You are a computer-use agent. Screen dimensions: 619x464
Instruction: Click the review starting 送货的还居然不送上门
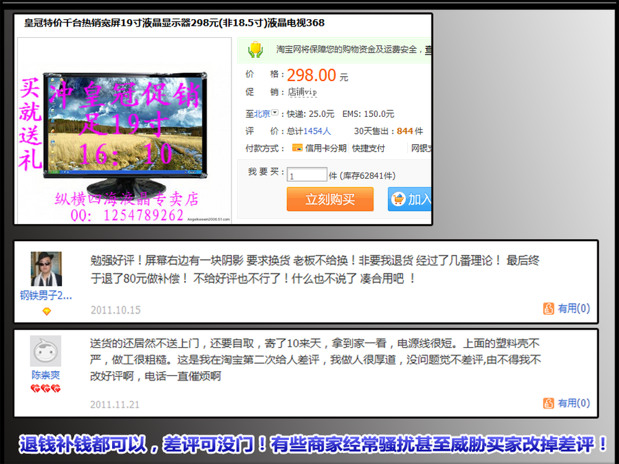[x=316, y=359]
